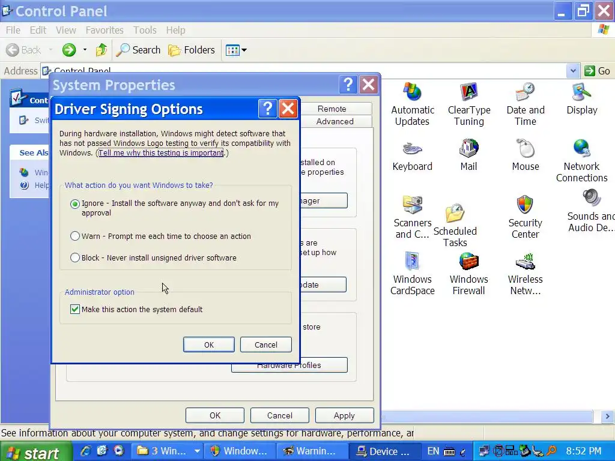The image size is (615, 461).
Task: Open the Windows CardSpace icon
Action: pos(412,273)
